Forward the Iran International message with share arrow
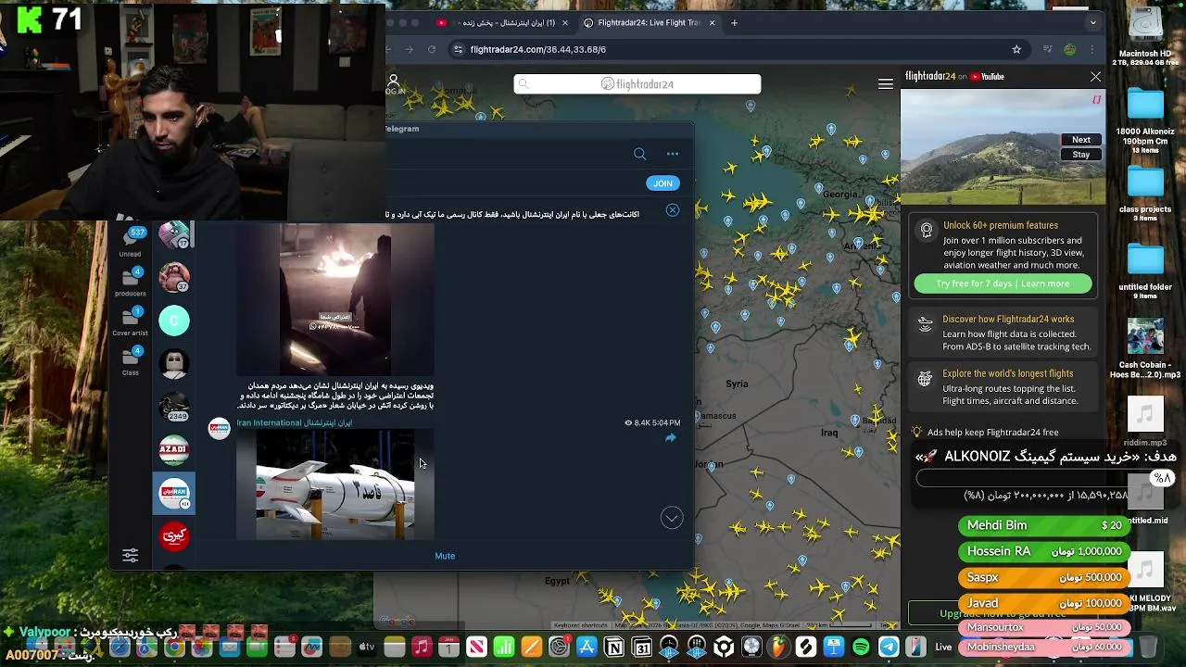This screenshot has height=667, width=1186. pyautogui.click(x=671, y=438)
